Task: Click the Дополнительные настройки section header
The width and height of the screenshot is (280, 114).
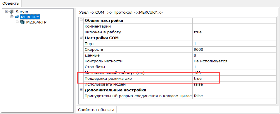Action: point(115,90)
